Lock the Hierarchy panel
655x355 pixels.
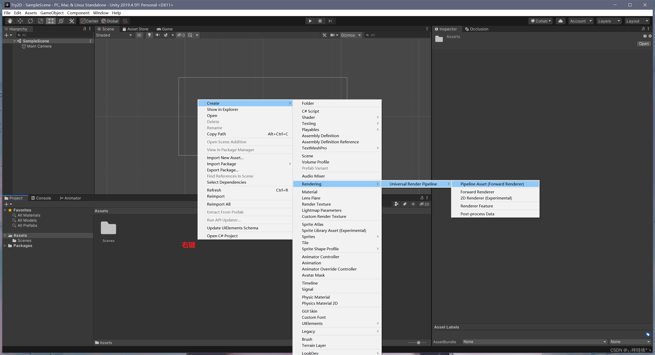[x=85, y=29]
